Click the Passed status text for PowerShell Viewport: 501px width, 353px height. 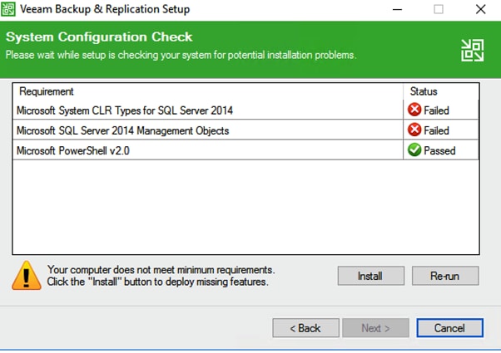[x=439, y=151]
